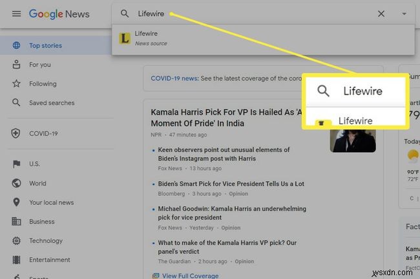Viewport: 420px width, 279px height.
Task: Open Your local news
Action: pyautogui.click(x=52, y=202)
